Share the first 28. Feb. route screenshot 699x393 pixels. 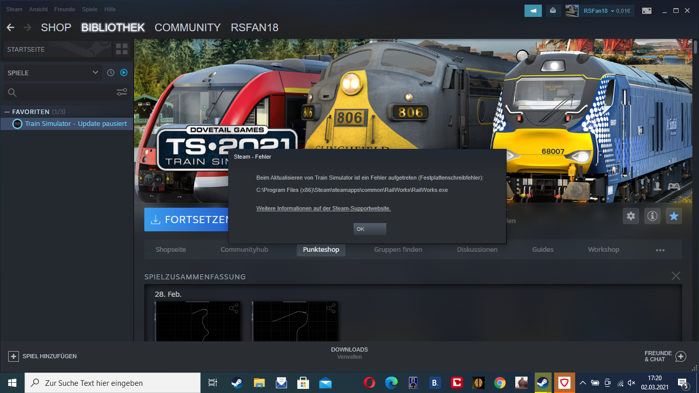pos(234,309)
